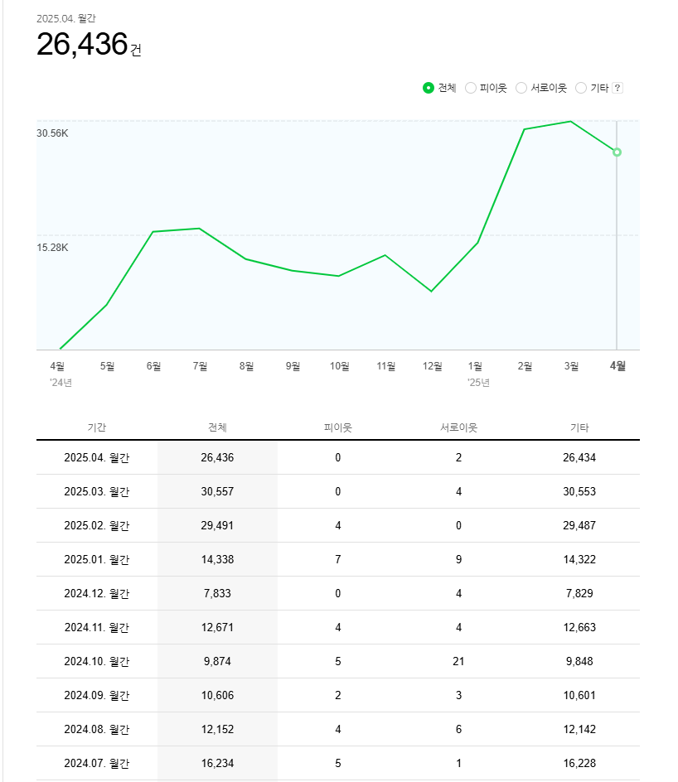Screen dimensions: 678x782
Task: Click the 30.56K y-axis label
Action: (52, 133)
